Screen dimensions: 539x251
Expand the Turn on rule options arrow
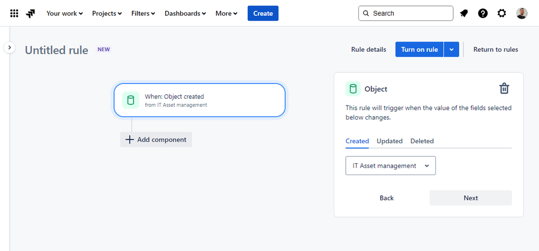[x=452, y=50]
